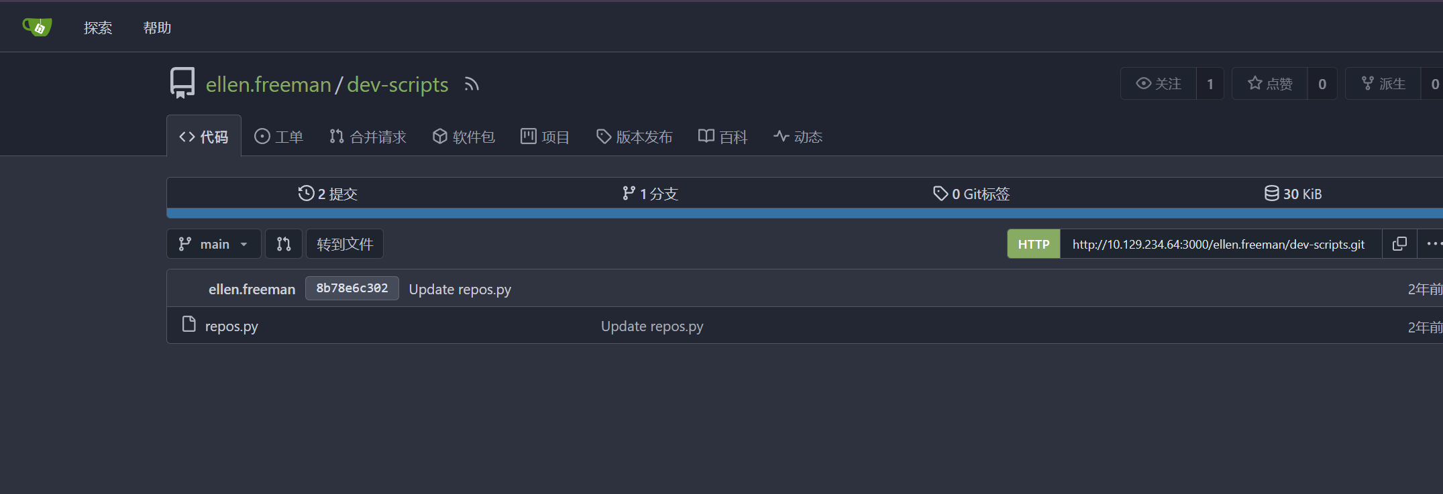Screen dimensions: 1443x494
Task: Open the more clone options ellipsis menu
Action: (x=1432, y=244)
